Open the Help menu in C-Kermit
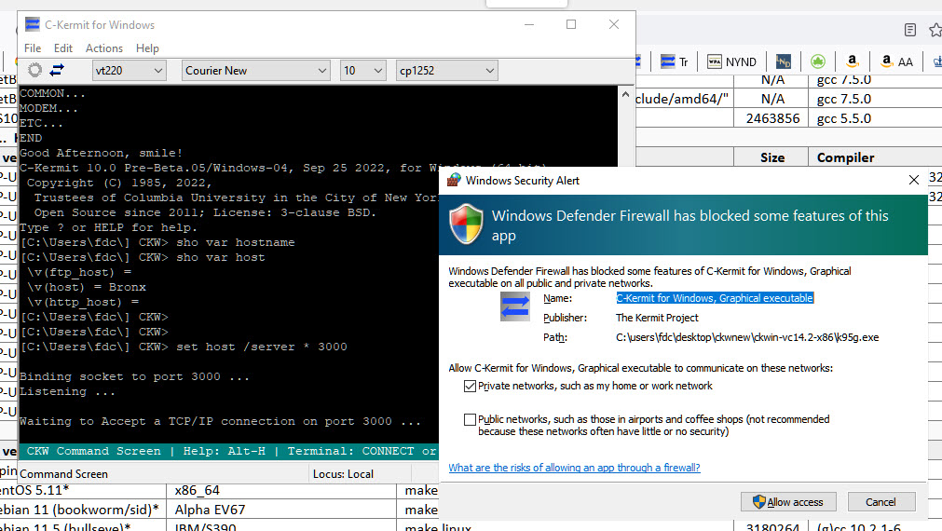 point(147,48)
